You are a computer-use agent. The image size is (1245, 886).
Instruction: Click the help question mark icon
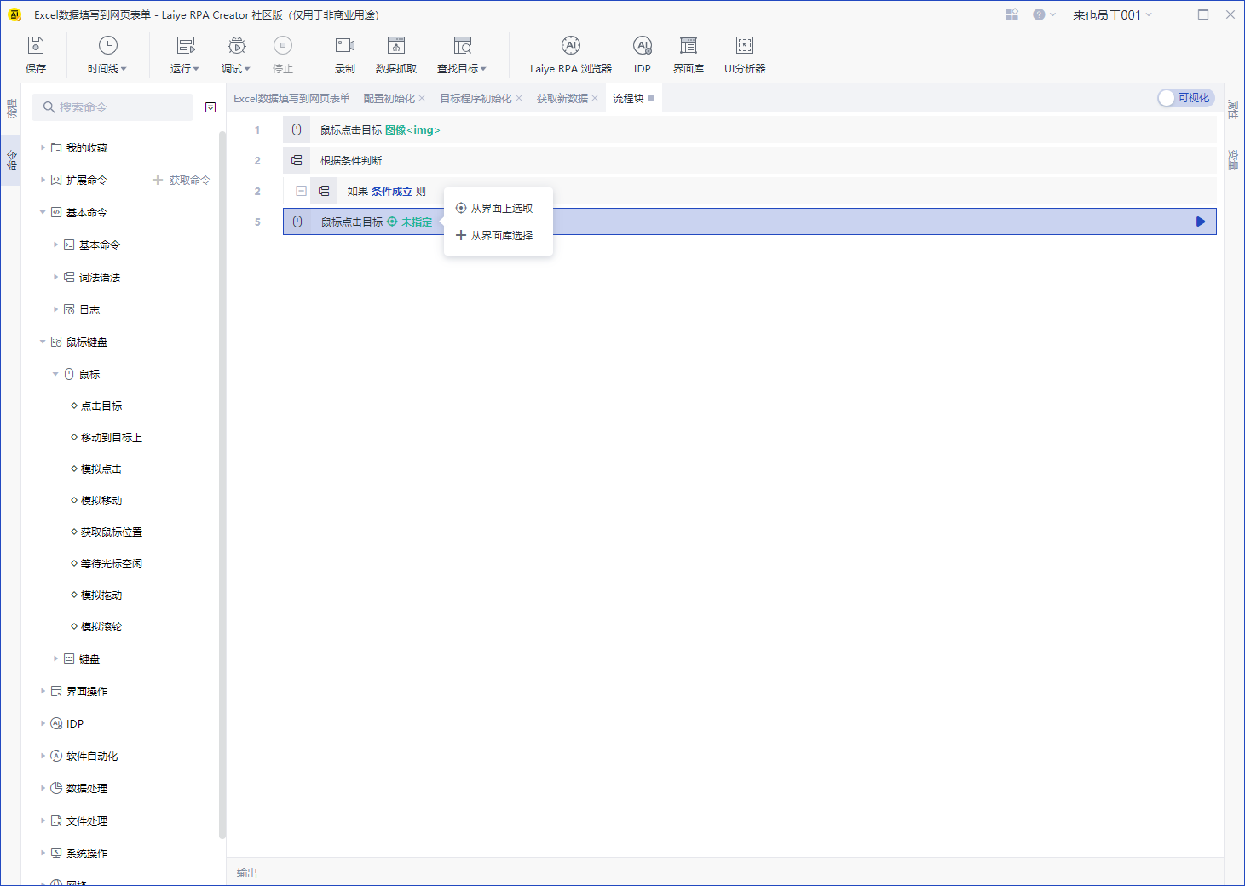click(1039, 14)
